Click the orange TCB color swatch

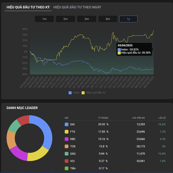click(67, 146)
